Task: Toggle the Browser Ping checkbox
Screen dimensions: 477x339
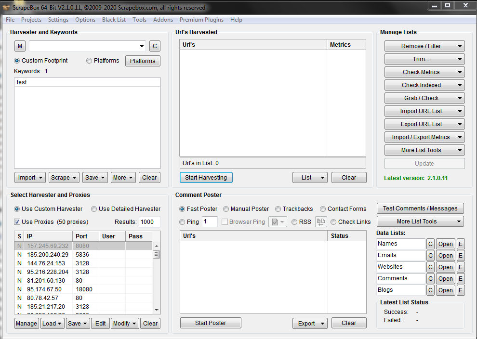Action: pos(225,222)
